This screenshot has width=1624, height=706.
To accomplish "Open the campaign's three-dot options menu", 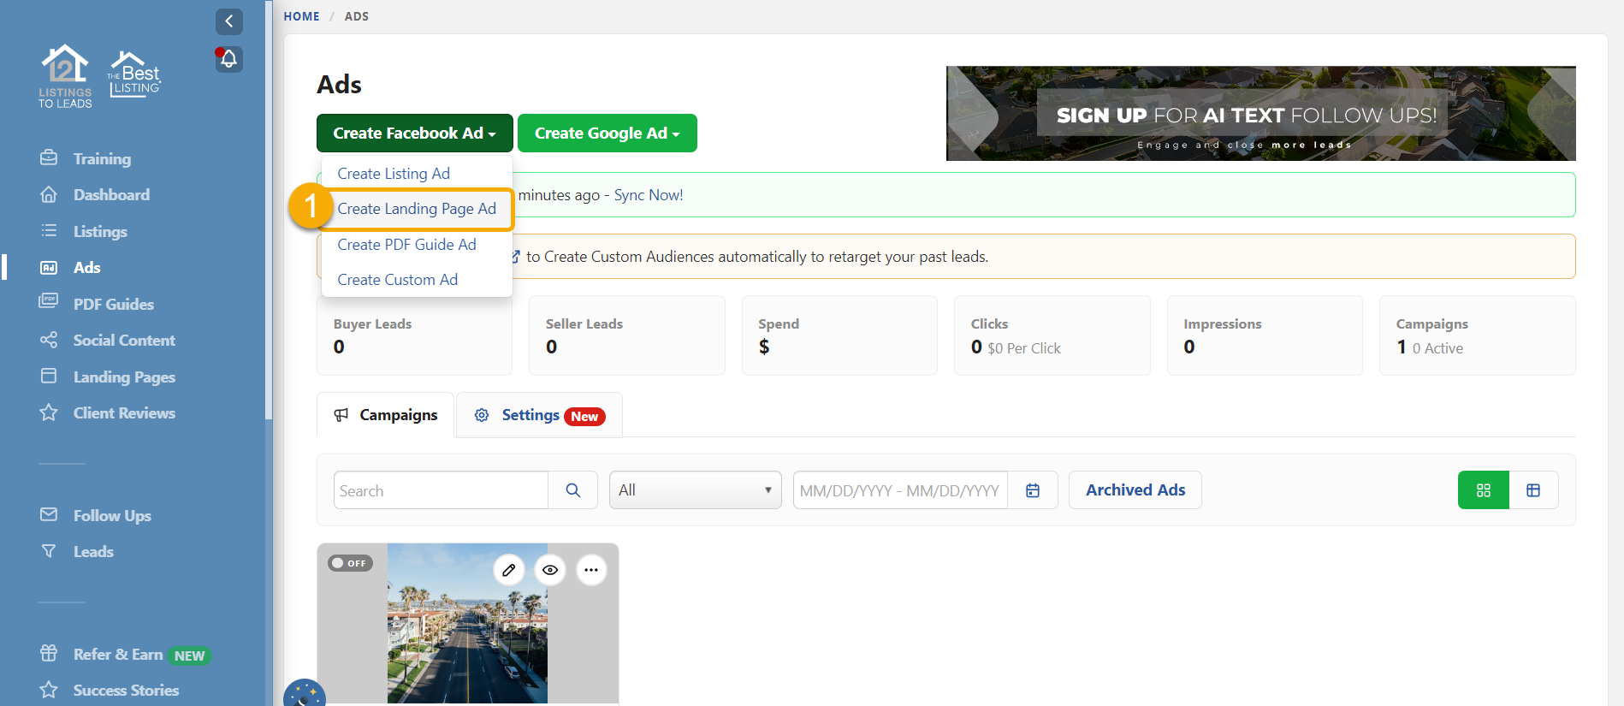I will coord(591,570).
